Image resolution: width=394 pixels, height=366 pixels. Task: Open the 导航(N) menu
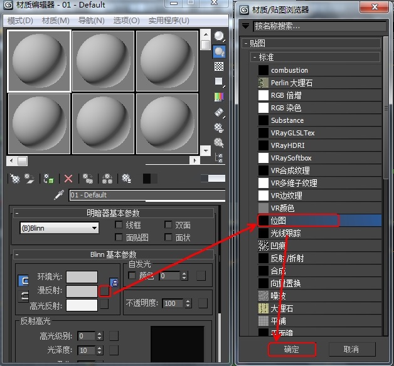click(x=91, y=21)
